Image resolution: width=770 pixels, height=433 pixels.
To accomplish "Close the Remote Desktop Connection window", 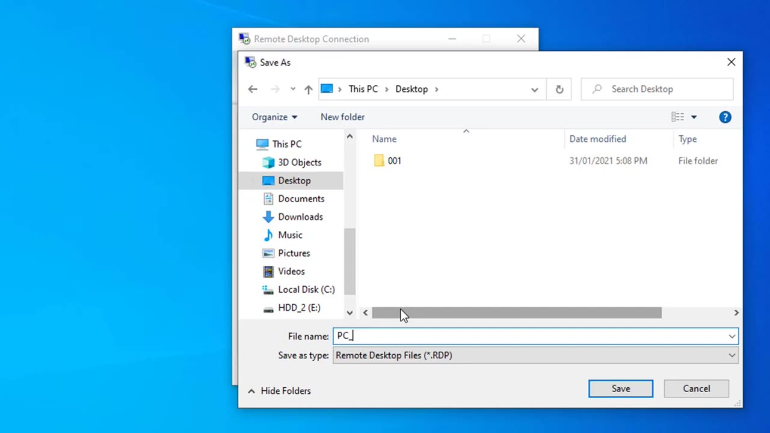I will click(x=521, y=39).
